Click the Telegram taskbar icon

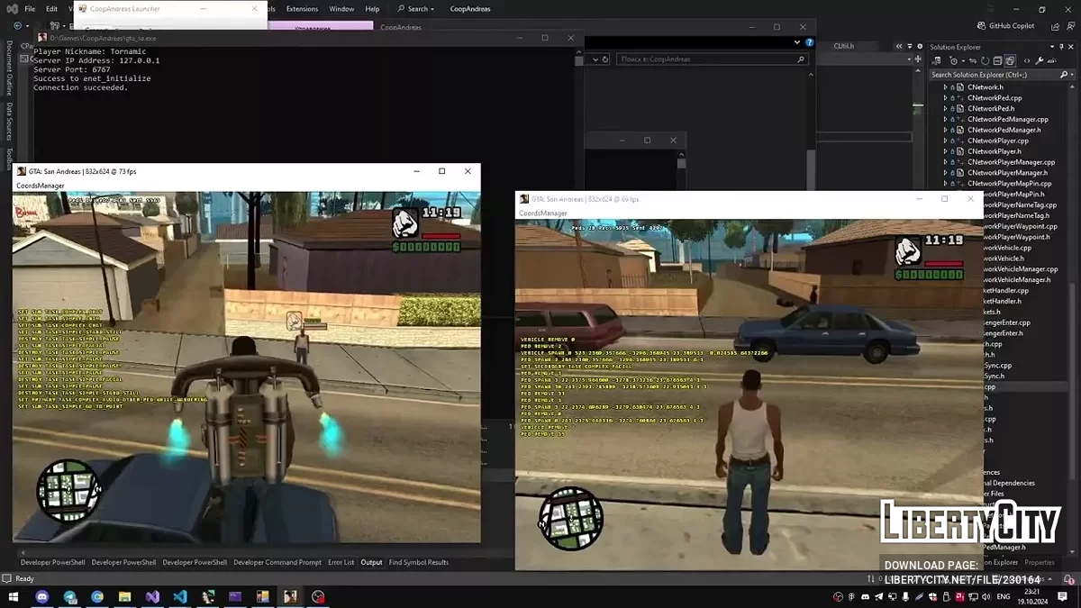click(x=70, y=596)
